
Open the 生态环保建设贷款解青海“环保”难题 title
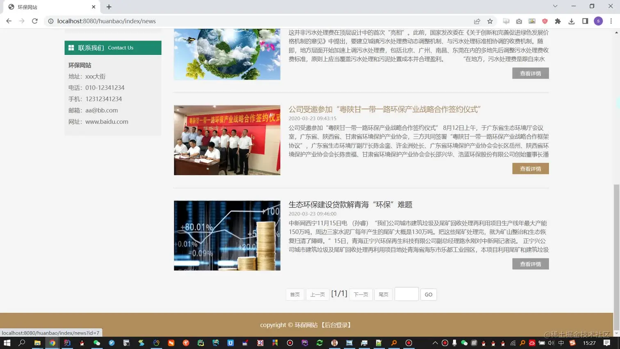tap(350, 205)
